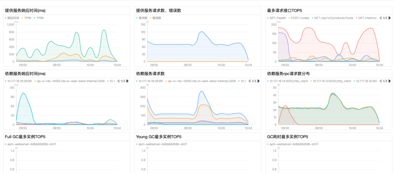This screenshot has width=395, height=173.
Task: Toggle apm-webserver legend in Young GC chart
Action: (162, 144)
